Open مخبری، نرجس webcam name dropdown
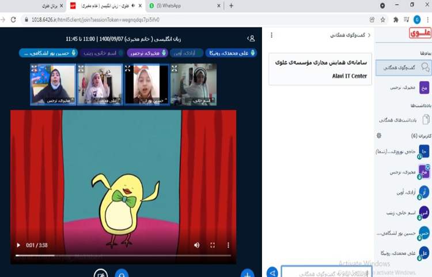 click(x=59, y=101)
